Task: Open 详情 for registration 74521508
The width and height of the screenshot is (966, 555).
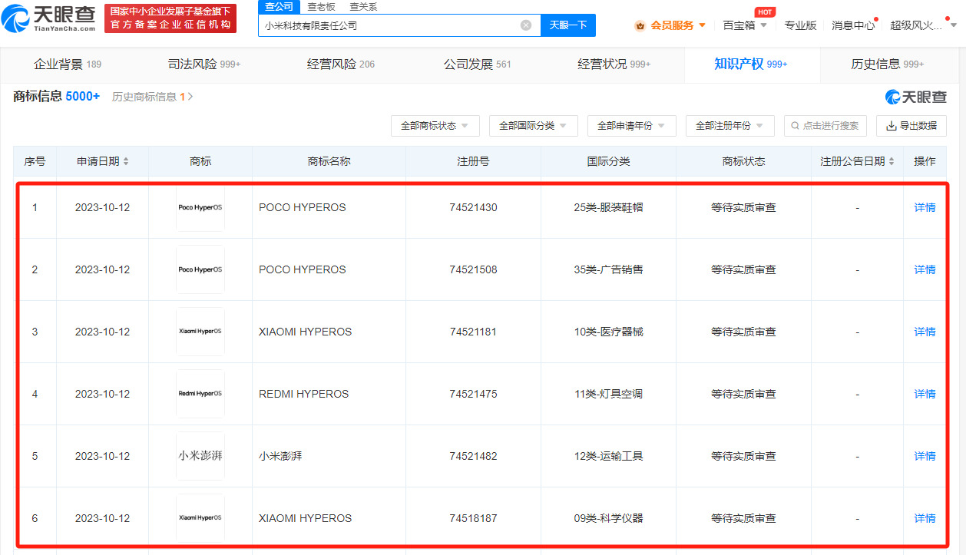Action: (925, 269)
